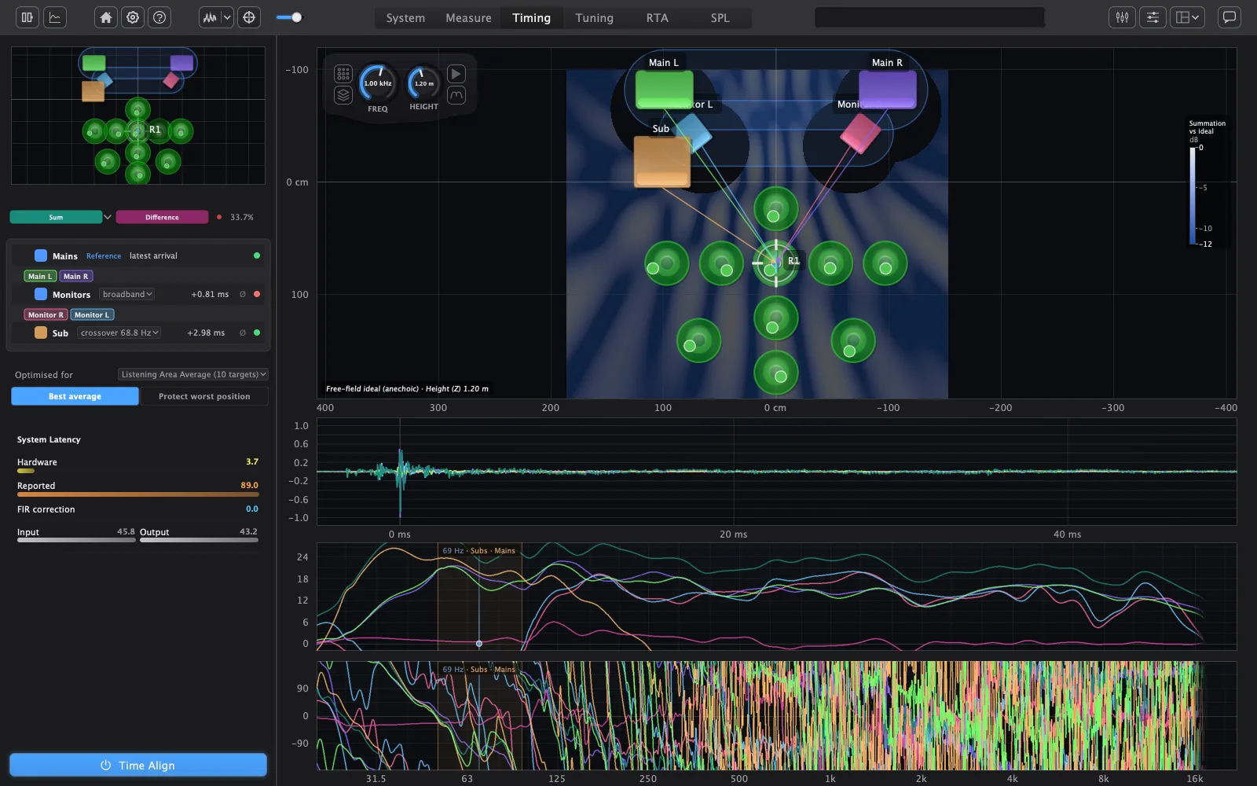This screenshot has width=1257, height=786.
Task: Open the layout view dropdown in toolbar
Action: pos(1187,17)
